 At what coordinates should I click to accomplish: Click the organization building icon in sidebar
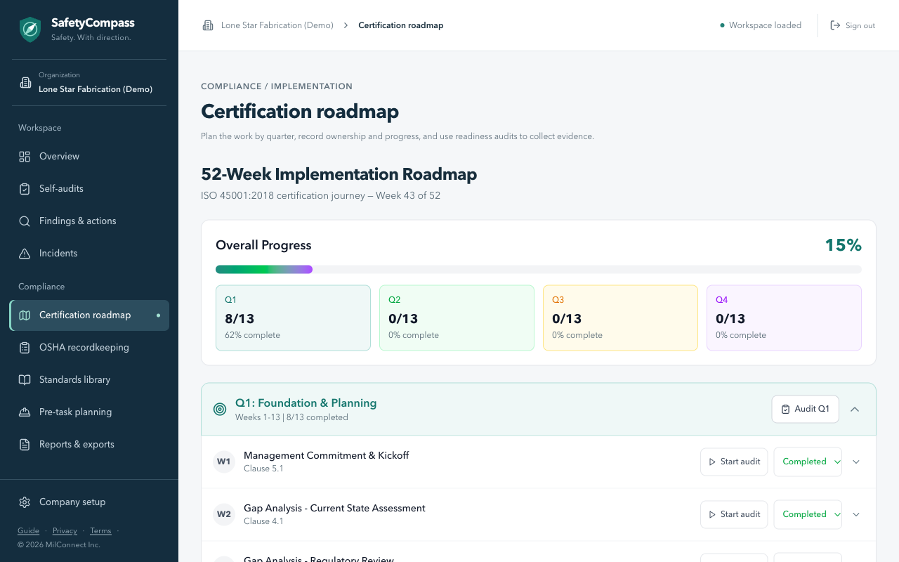[25, 83]
